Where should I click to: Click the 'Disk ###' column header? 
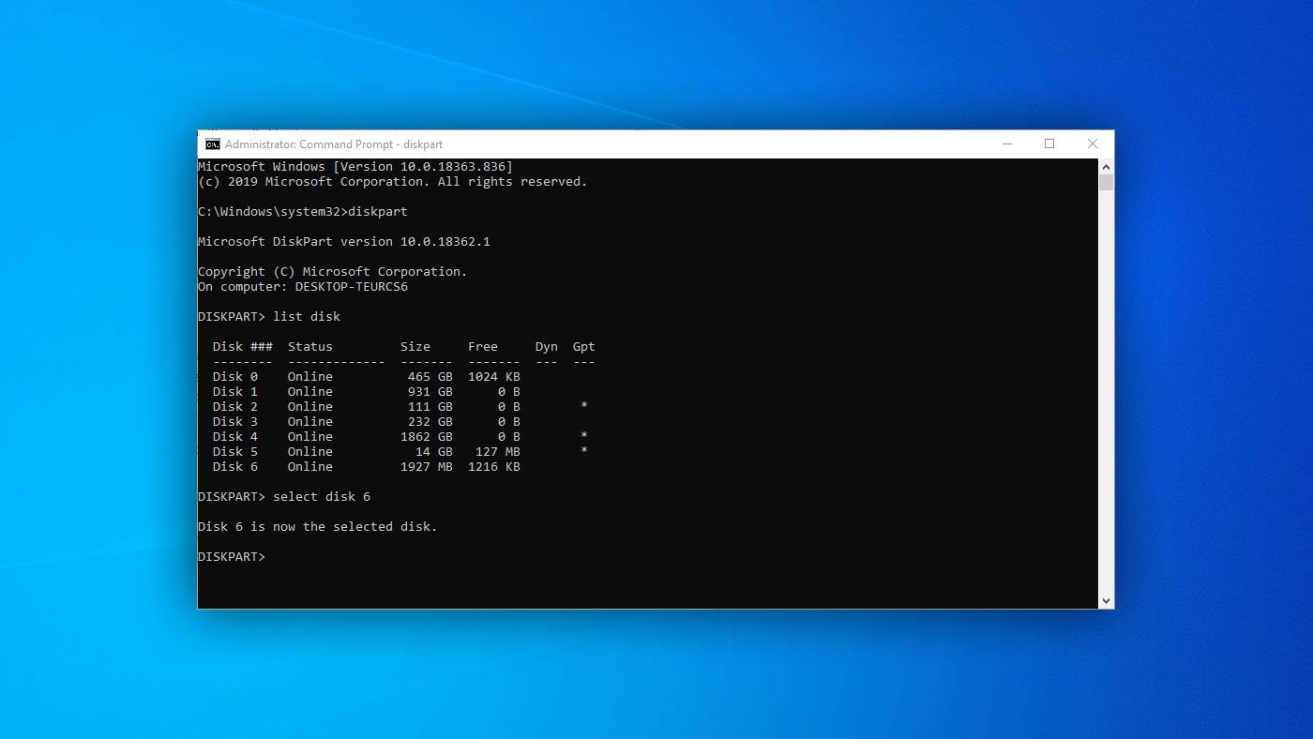coord(243,346)
